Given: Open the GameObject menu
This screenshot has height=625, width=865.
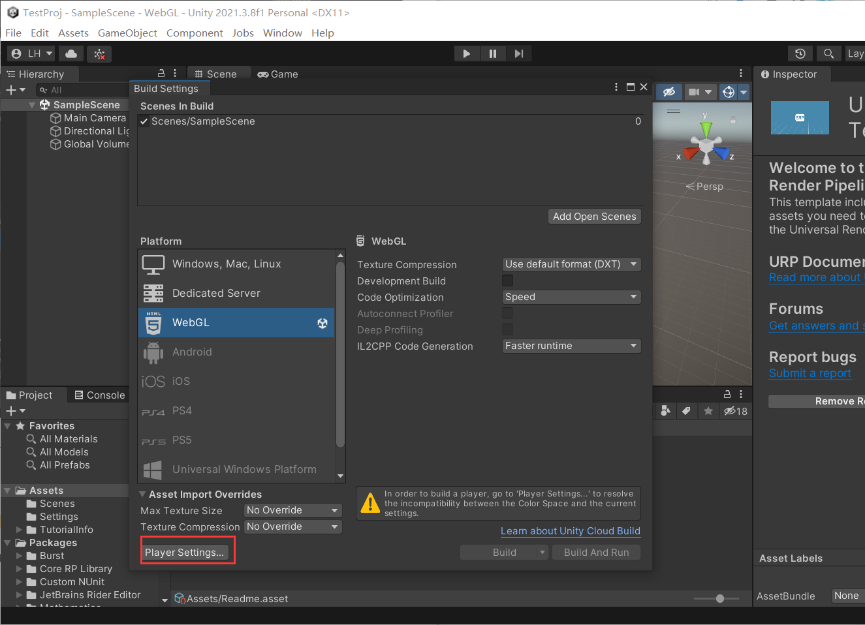Looking at the screenshot, I should 127,33.
